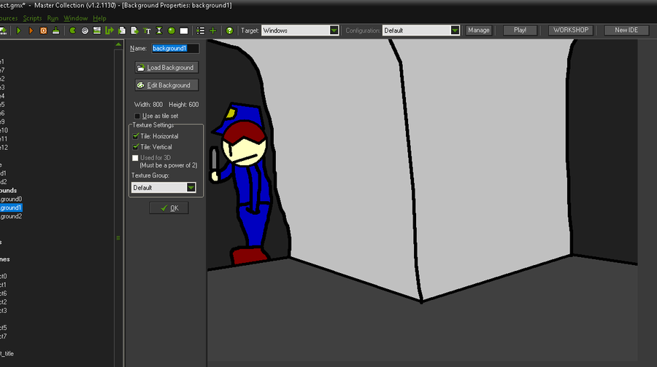Click the Load Background button
Viewport: 657px width, 367px height.
click(166, 67)
